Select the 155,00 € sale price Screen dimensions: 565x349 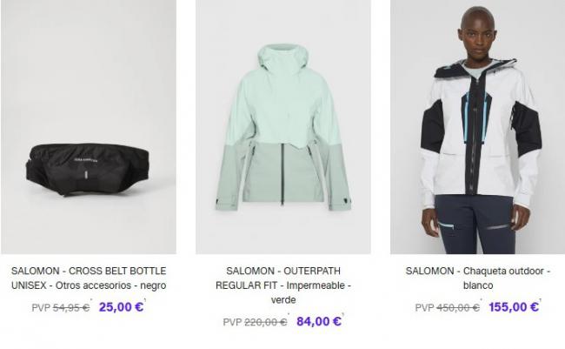click(514, 307)
